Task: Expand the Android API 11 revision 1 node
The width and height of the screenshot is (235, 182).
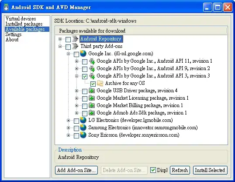Action: point(76,61)
